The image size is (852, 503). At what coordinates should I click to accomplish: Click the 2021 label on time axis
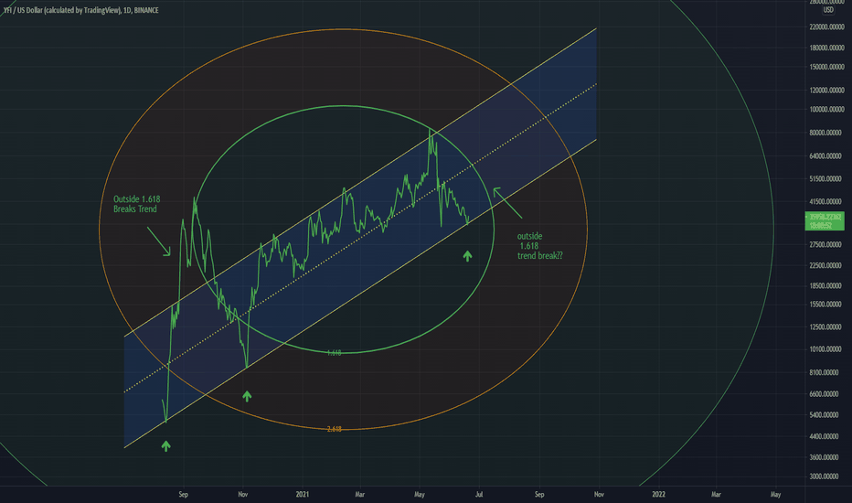coord(302,494)
